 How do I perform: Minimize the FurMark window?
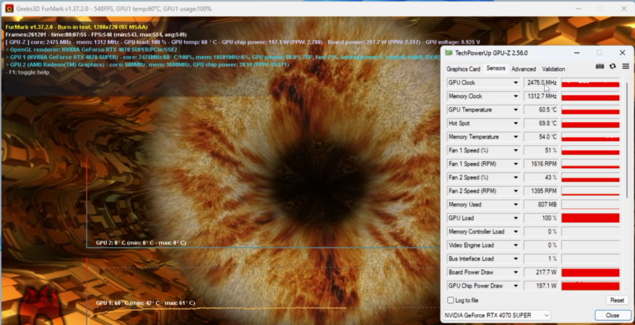pyautogui.click(x=578, y=9)
